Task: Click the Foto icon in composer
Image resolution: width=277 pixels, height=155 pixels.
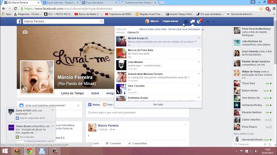Action: coord(105,105)
